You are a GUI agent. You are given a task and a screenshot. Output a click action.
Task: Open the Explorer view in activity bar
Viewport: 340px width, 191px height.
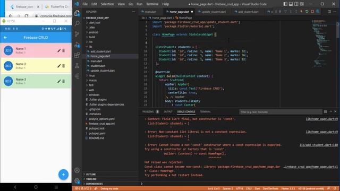[x=77, y=13]
